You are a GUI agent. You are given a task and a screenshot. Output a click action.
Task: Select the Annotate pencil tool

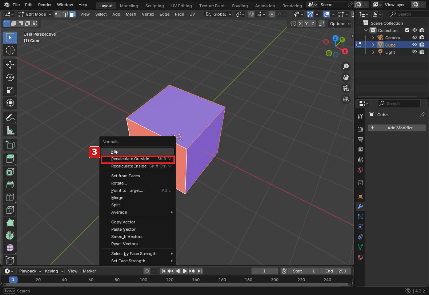(10, 118)
